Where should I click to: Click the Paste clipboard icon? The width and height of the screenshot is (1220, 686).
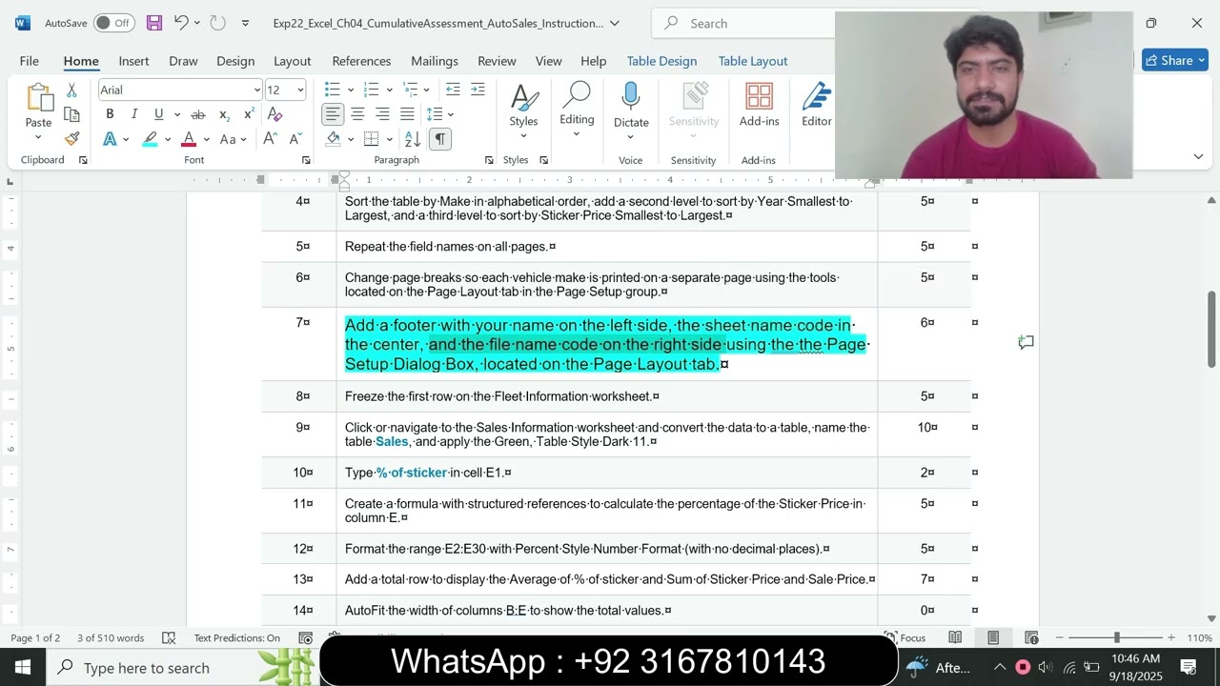tap(38, 99)
